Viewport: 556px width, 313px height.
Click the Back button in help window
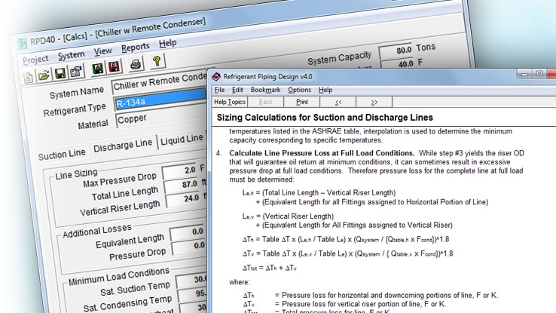pyautogui.click(x=266, y=102)
